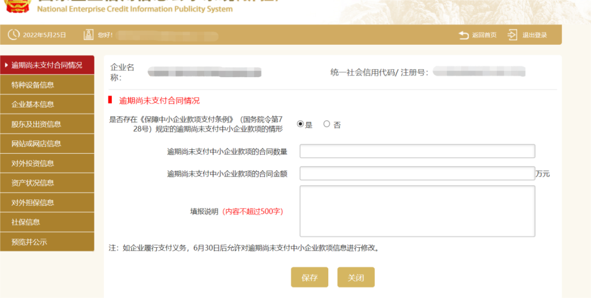The height and width of the screenshot is (298, 591).
Task: Open 逾期尚未支付合同情况 sidebar item
Action: (x=47, y=65)
